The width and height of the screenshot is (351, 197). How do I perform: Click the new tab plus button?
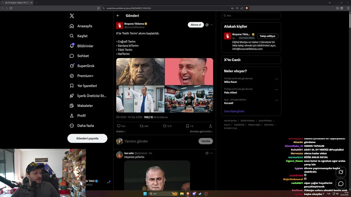[36, 3]
